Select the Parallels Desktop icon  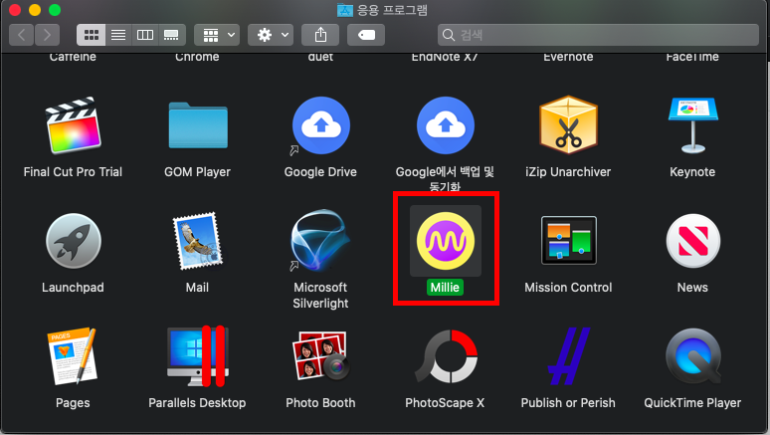(197, 356)
